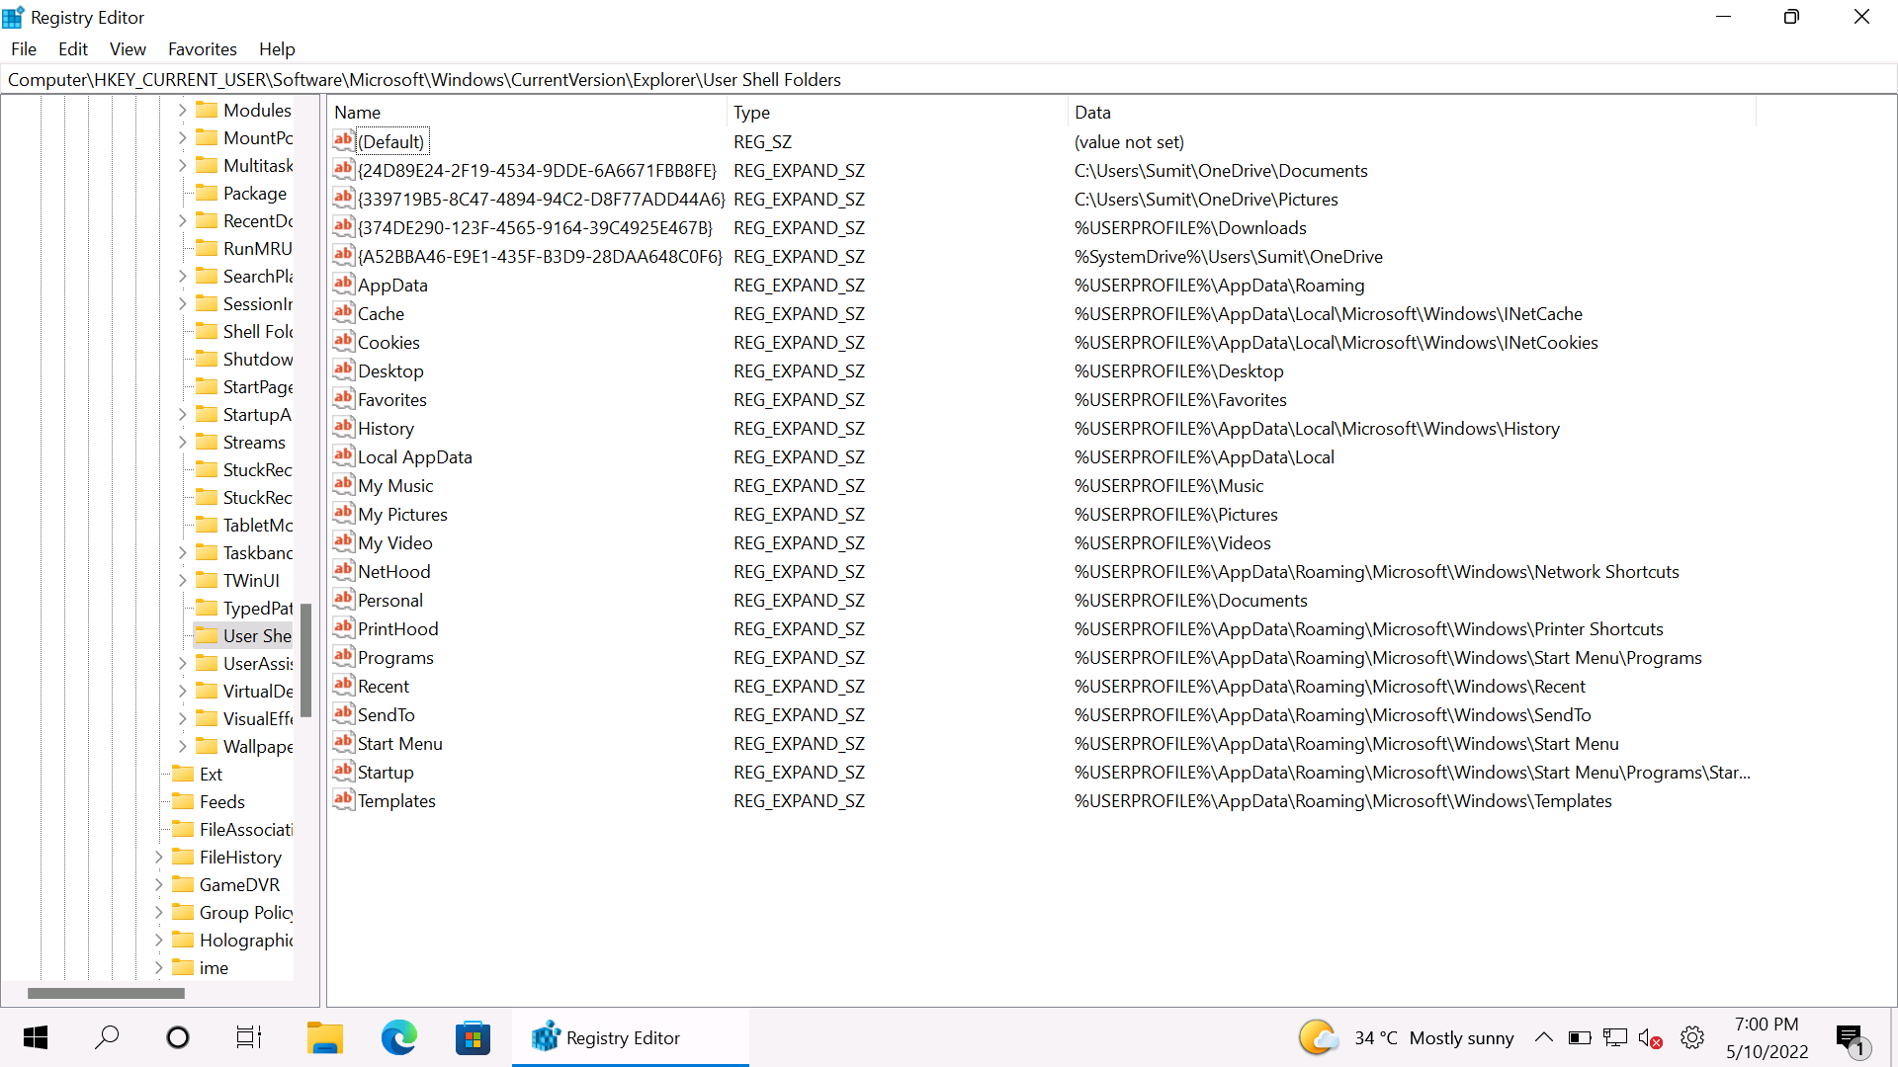Open the Microsoft Store taskbar icon
The image size is (1898, 1067).
click(473, 1037)
